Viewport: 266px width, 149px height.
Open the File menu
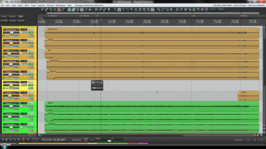pyautogui.click(x=2, y=5)
